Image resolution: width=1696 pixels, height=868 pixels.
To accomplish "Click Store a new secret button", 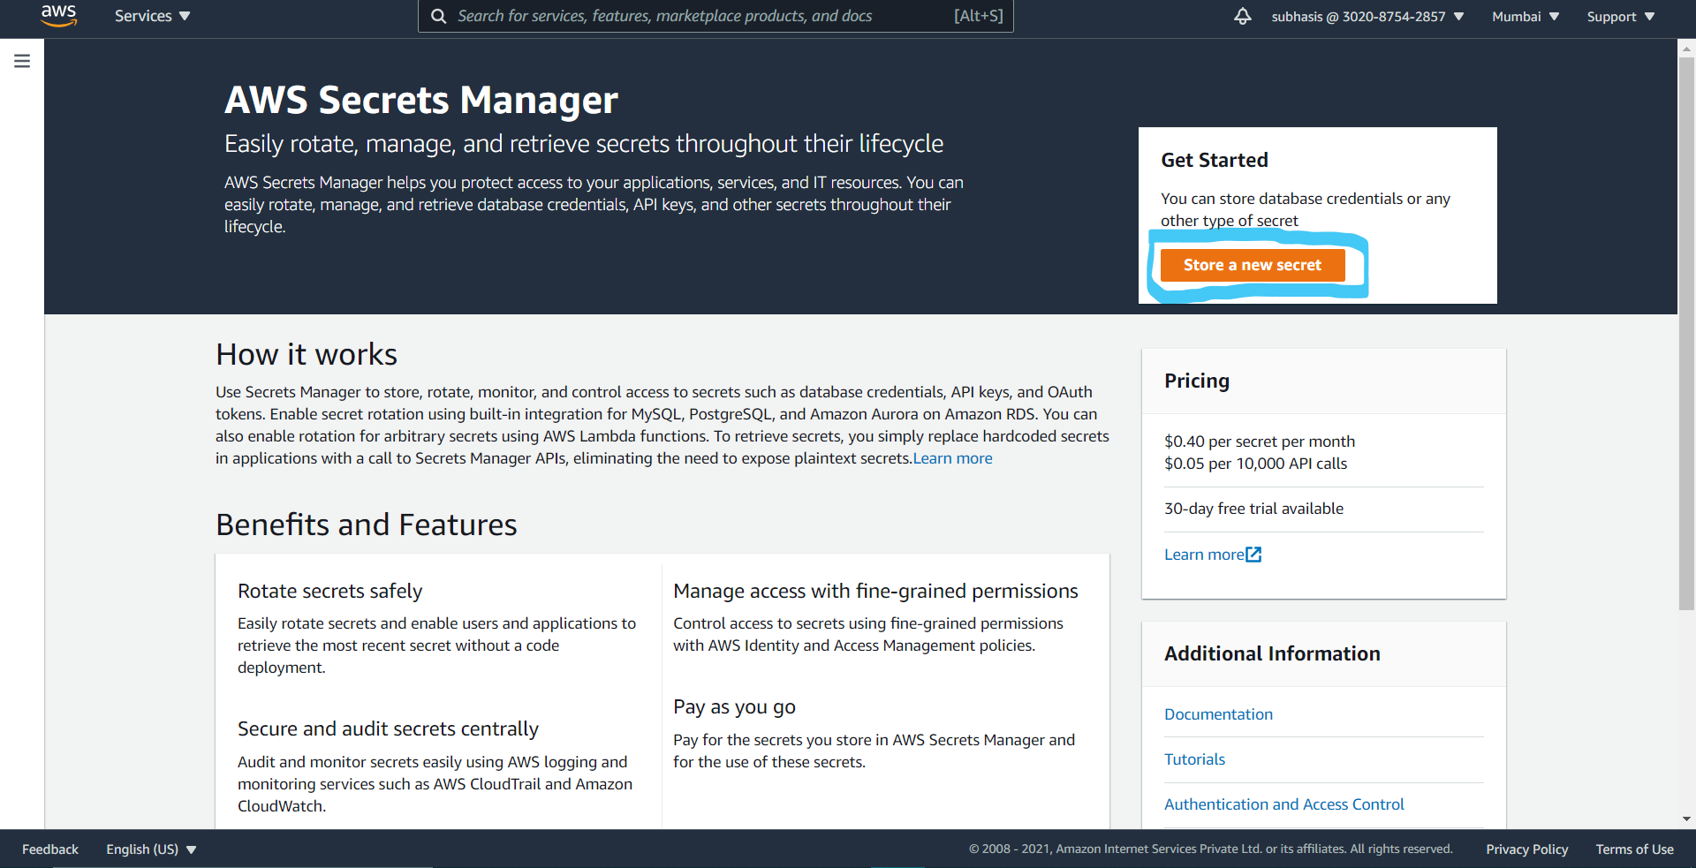I will coord(1253,265).
